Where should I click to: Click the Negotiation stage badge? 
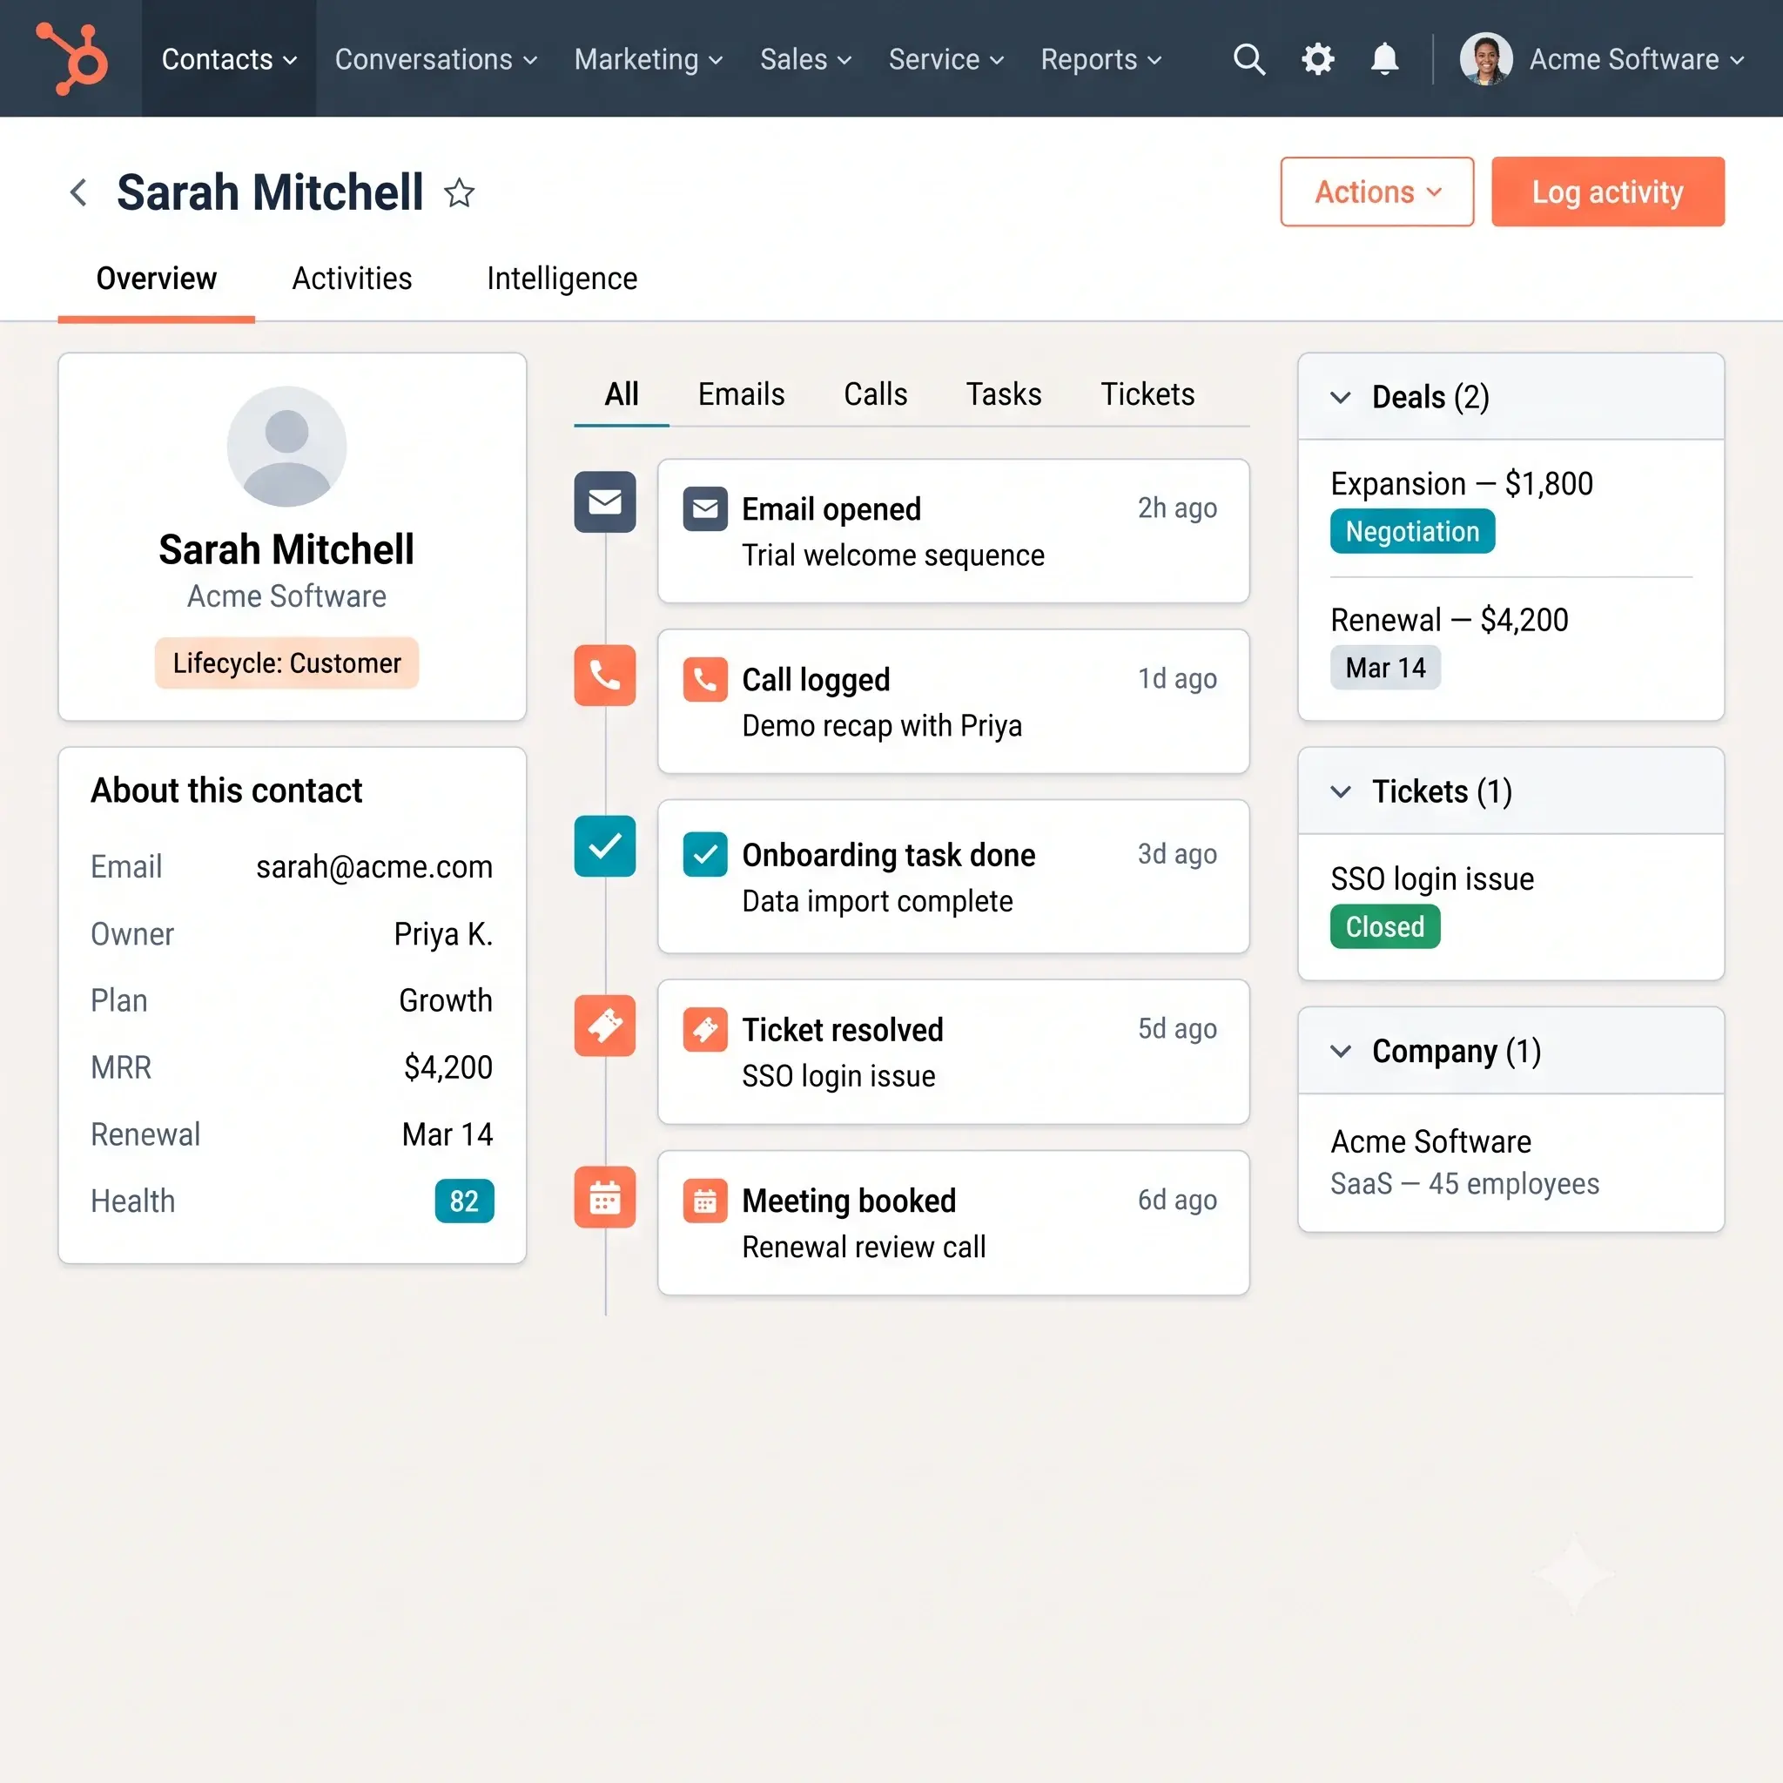click(1412, 532)
